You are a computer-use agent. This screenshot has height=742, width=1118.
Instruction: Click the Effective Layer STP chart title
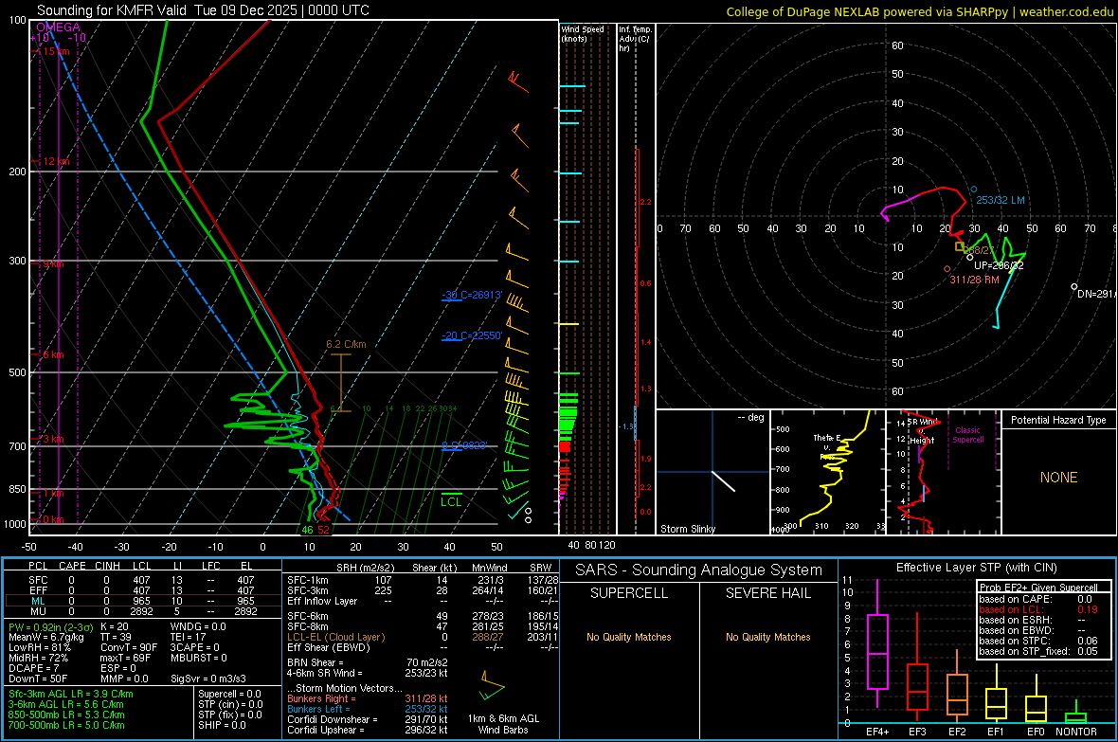(976, 568)
